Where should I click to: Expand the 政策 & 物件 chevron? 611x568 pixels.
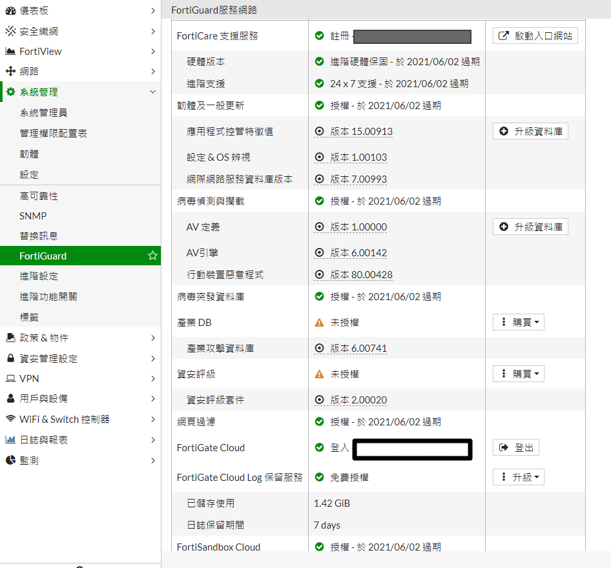coord(152,338)
